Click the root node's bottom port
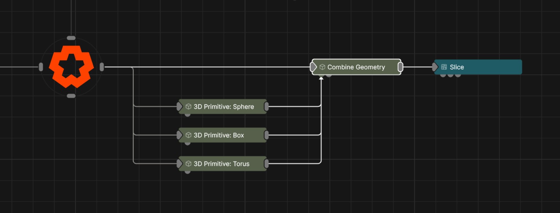The width and height of the screenshot is (560, 213). tap(71, 96)
